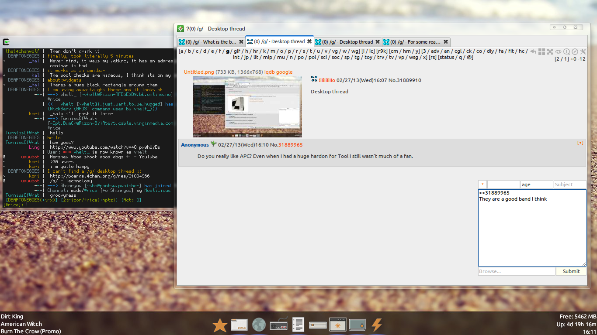This screenshot has width=597, height=335.
Task: Click the clover icon beside the poster name
Action: click(x=314, y=79)
